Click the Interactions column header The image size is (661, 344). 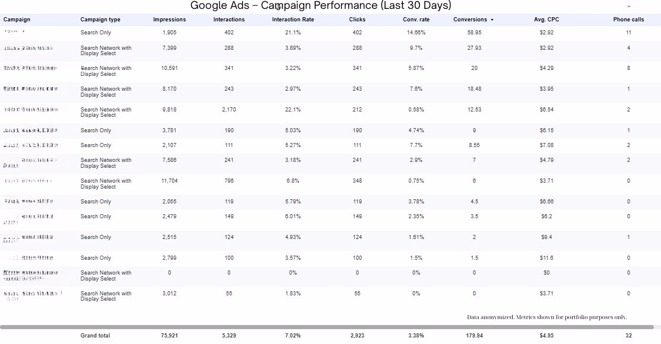[x=228, y=20]
